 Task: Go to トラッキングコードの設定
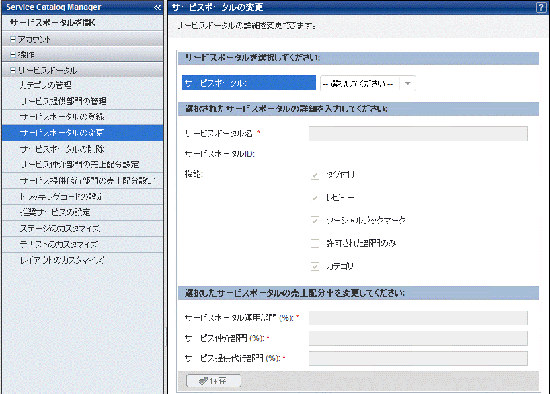(x=83, y=197)
